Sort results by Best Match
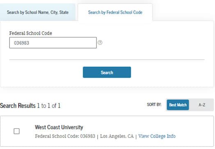Image resolution: width=215 pixels, height=149 pixels. (x=178, y=105)
